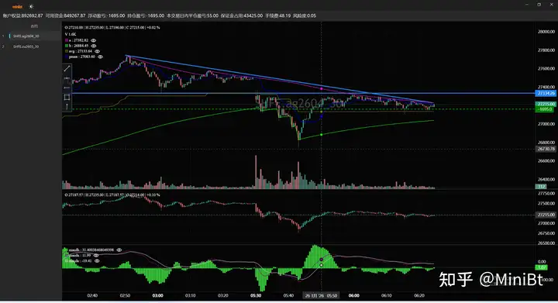The width and height of the screenshot is (558, 303).
Task: Click the -1695.0 position P&L label
Action: click(x=546, y=109)
